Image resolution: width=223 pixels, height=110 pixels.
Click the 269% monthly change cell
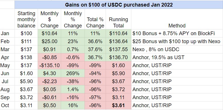[x=73, y=73]
